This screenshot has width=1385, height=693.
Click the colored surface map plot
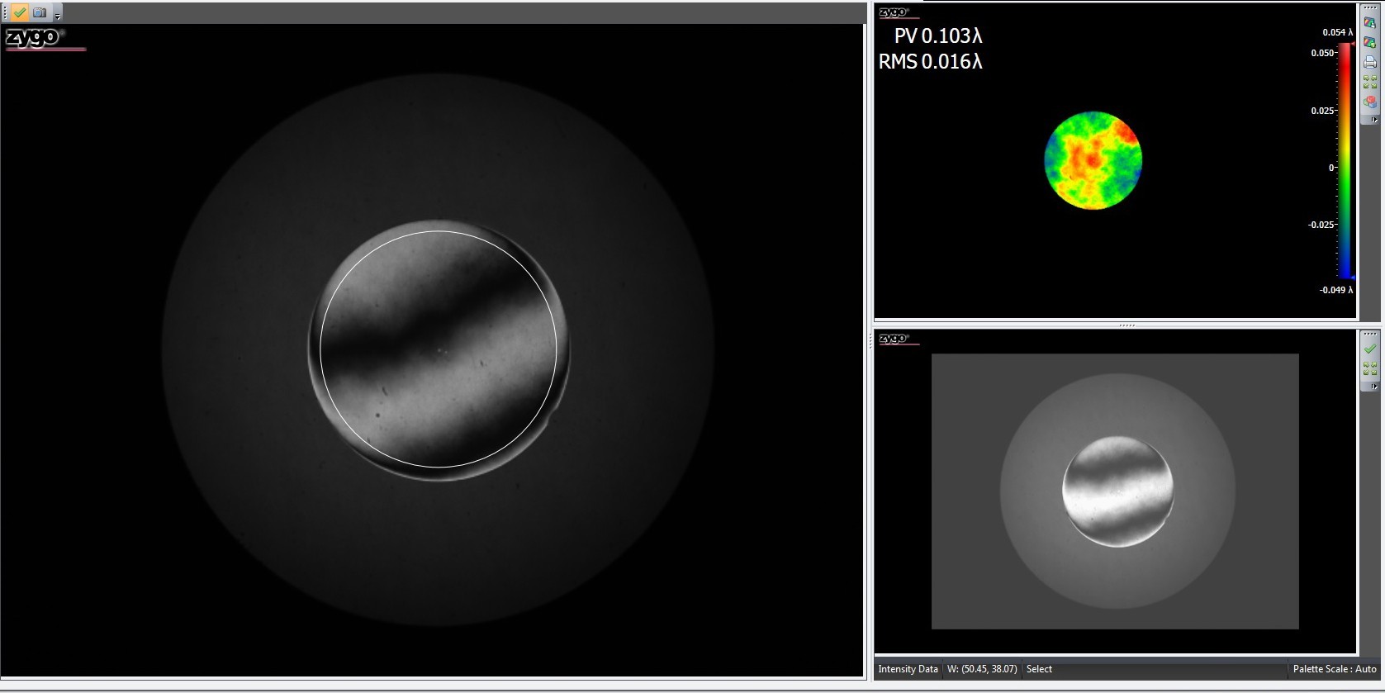tap(1093, 160)
